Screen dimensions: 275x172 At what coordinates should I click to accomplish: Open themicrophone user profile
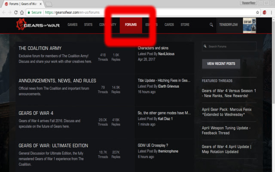[x=168, y=151]
